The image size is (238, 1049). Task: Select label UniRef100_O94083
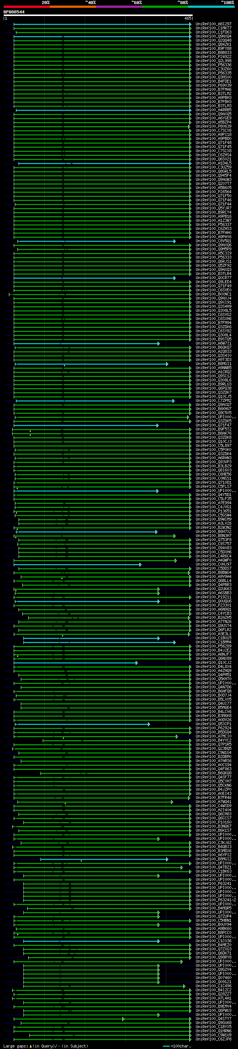[x=213, y=548]
